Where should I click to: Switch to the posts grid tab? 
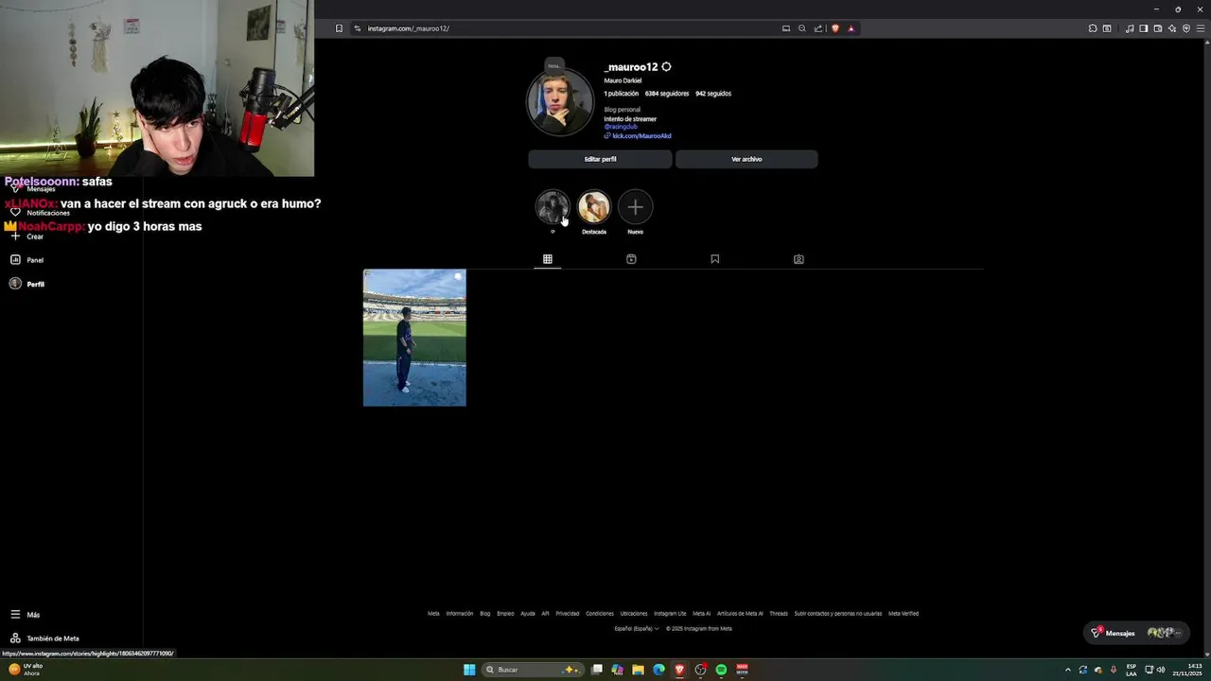[x=547, y=259]
